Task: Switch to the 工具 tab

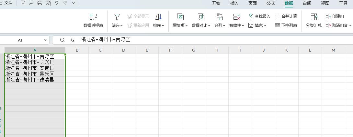Action: 343,3
